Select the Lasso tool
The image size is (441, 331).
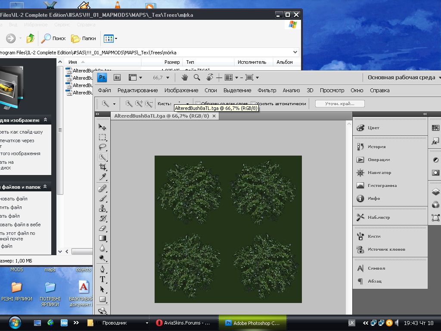click(x=102, y=147)
